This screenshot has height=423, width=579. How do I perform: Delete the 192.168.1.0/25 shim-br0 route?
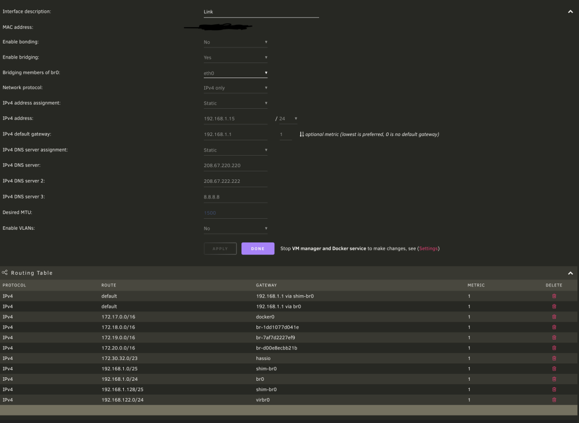554,369
